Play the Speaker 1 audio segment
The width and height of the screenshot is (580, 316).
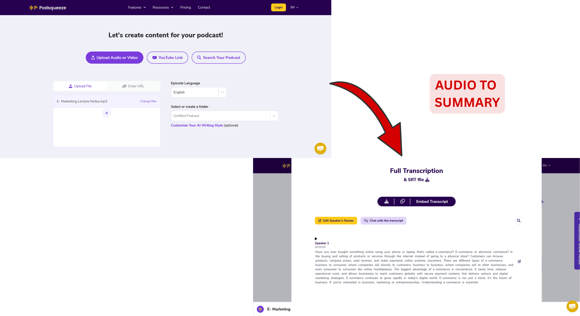tap(316, 238)
